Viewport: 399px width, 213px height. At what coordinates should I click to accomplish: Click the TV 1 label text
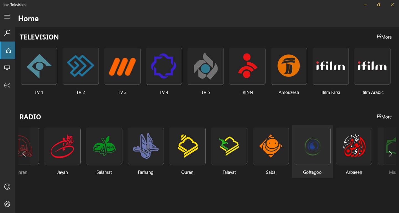(x=39, y=92)
